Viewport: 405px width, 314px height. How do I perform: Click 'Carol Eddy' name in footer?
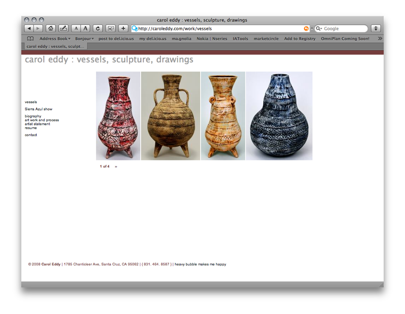pyautogui.click(x=51, y=264)
